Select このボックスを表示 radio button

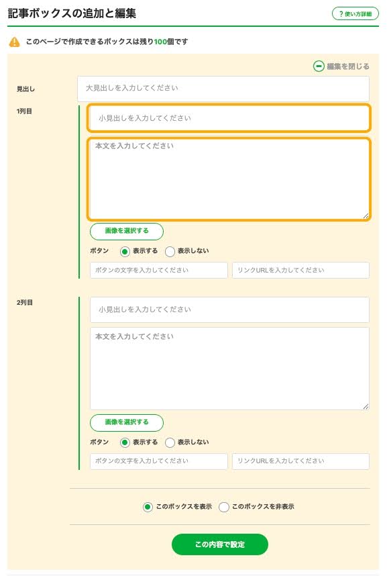tap(148, 508)
